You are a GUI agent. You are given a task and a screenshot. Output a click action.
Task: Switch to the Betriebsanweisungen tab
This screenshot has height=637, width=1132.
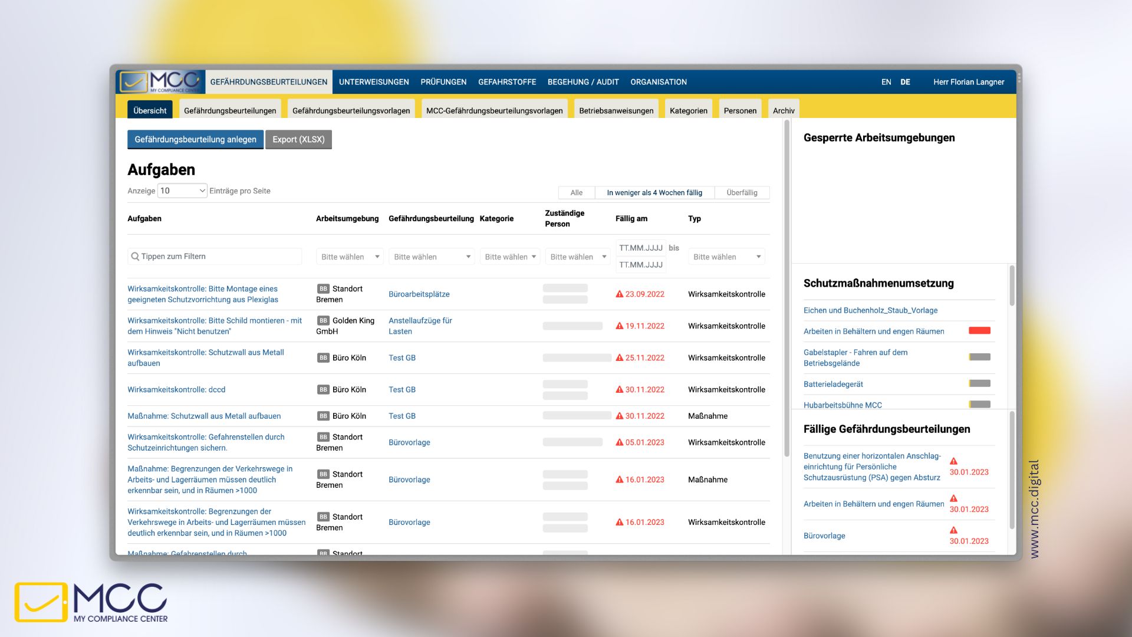tap(616, 110)
